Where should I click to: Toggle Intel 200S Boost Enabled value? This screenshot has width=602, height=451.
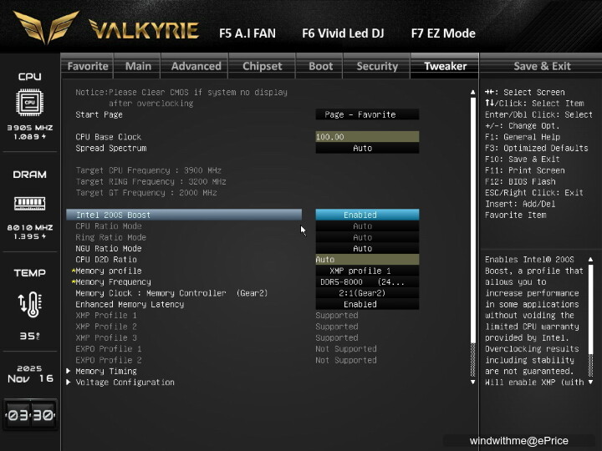[367, 215]
